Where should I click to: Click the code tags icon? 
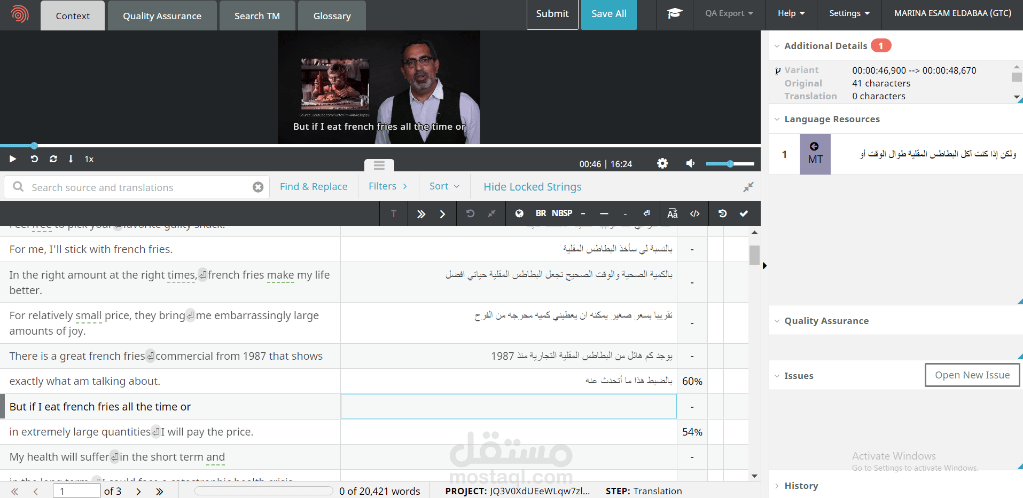pos(695,214)
